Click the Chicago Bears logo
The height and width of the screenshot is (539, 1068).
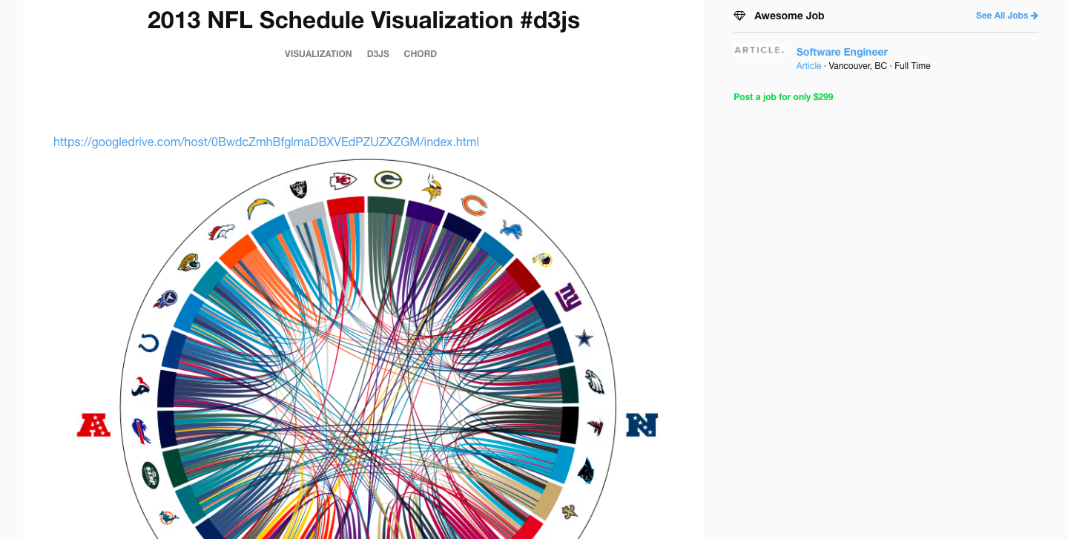point(473,205)
